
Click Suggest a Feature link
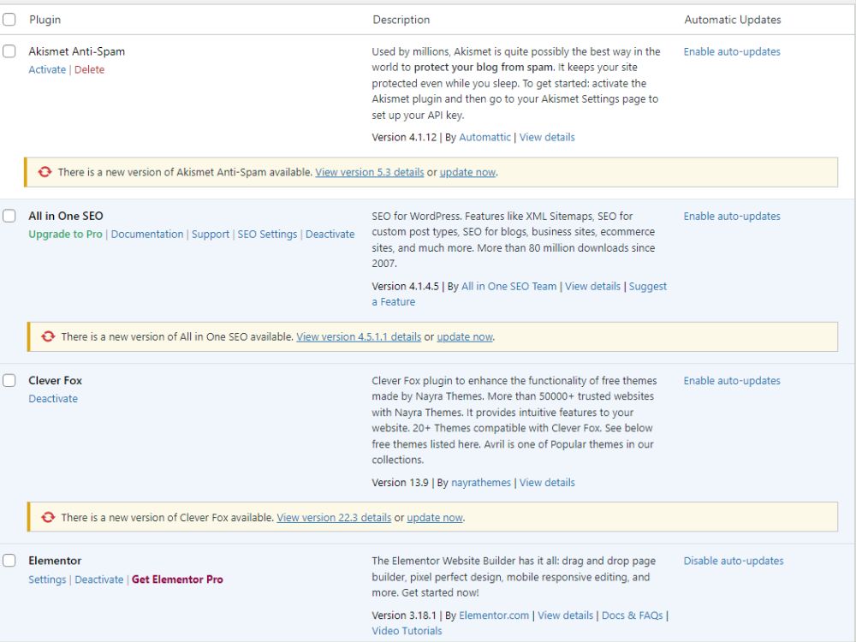[648, 287]
